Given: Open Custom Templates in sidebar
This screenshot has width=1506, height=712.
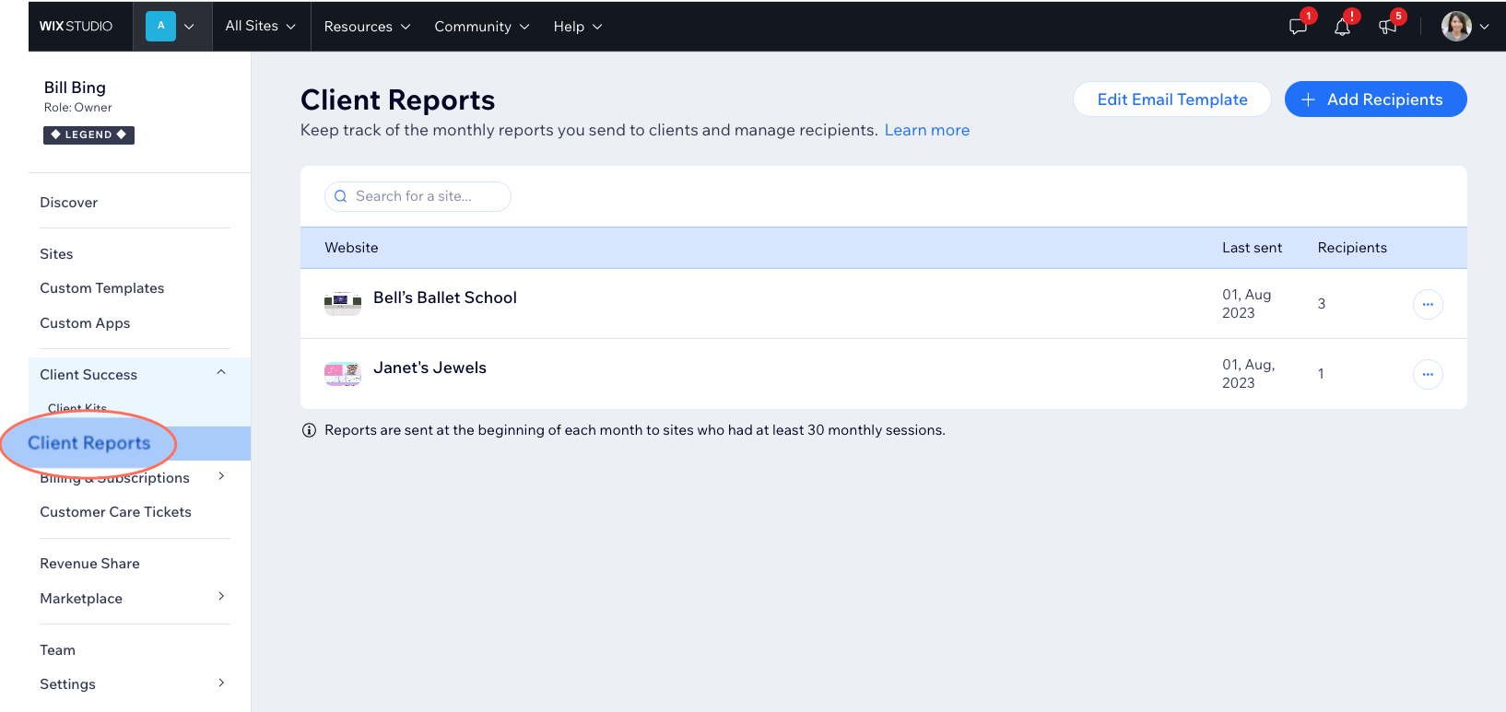Looking at the screenshot, I should (102, 288).
